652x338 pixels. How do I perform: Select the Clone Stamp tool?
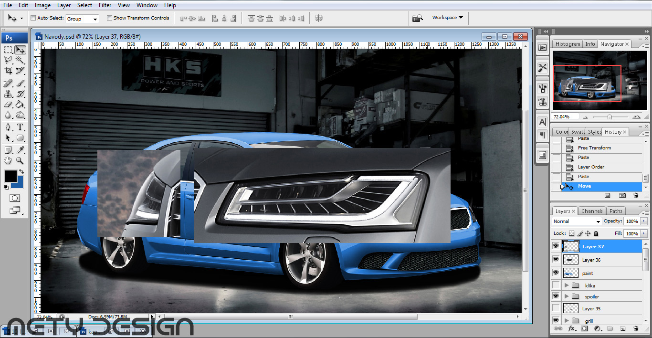click(8, 94)
